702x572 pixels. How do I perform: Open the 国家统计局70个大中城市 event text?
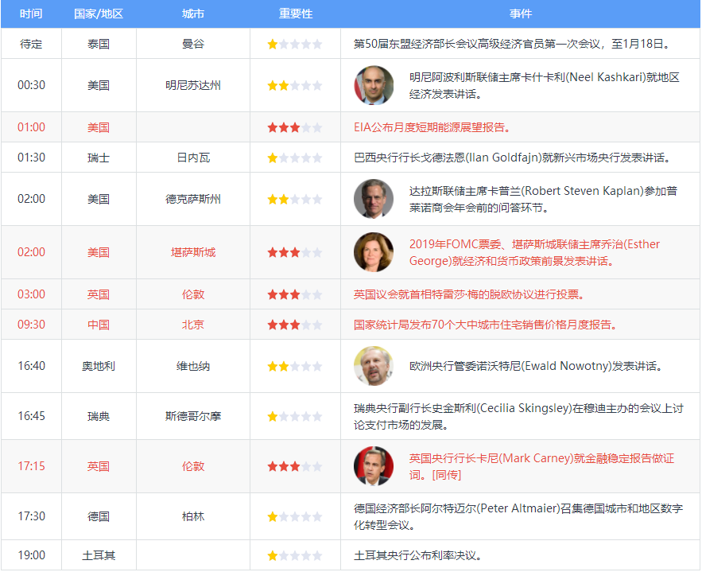485,325
